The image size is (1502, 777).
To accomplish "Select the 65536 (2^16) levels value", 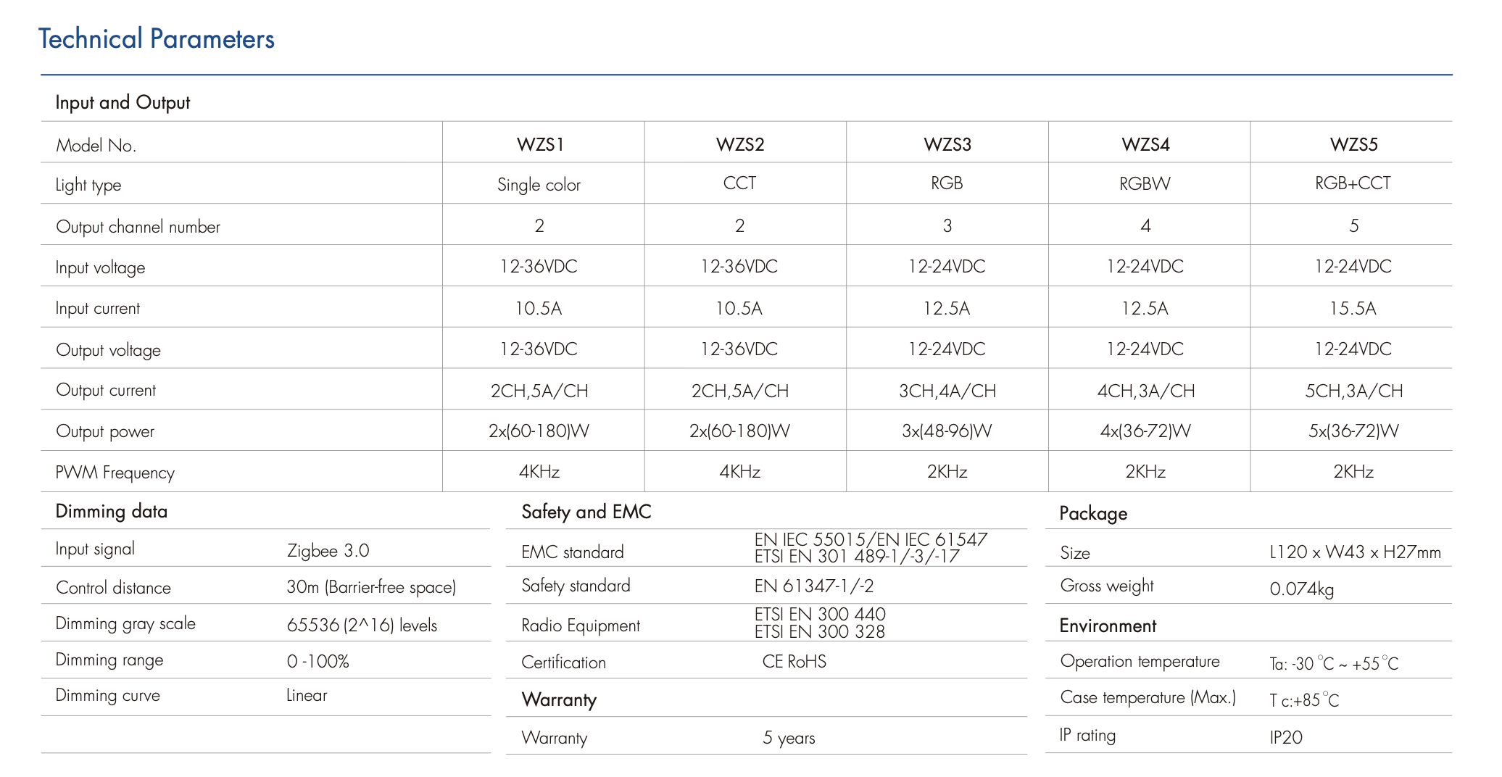I will coord(362,625).
